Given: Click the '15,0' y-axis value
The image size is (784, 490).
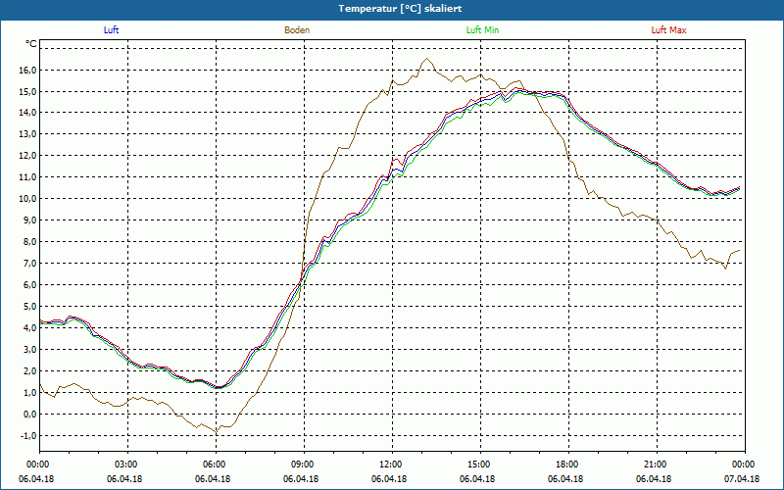Looking at the screenshot, I should tap(28, 91).
